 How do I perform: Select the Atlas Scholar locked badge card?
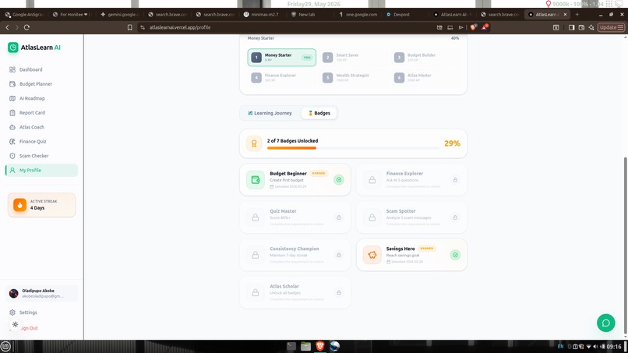pos(295,293)
